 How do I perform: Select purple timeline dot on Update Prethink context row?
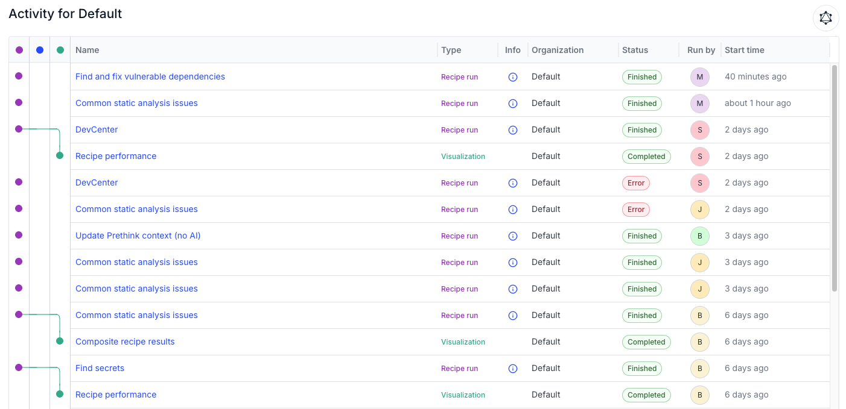(19, 235)
